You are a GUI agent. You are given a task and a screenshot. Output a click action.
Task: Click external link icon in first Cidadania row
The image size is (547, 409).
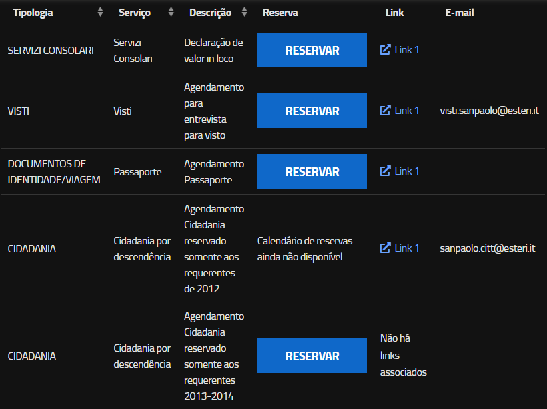[385, 248]
